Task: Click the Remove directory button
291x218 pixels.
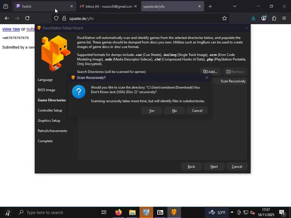Action: tap(235, 72)
